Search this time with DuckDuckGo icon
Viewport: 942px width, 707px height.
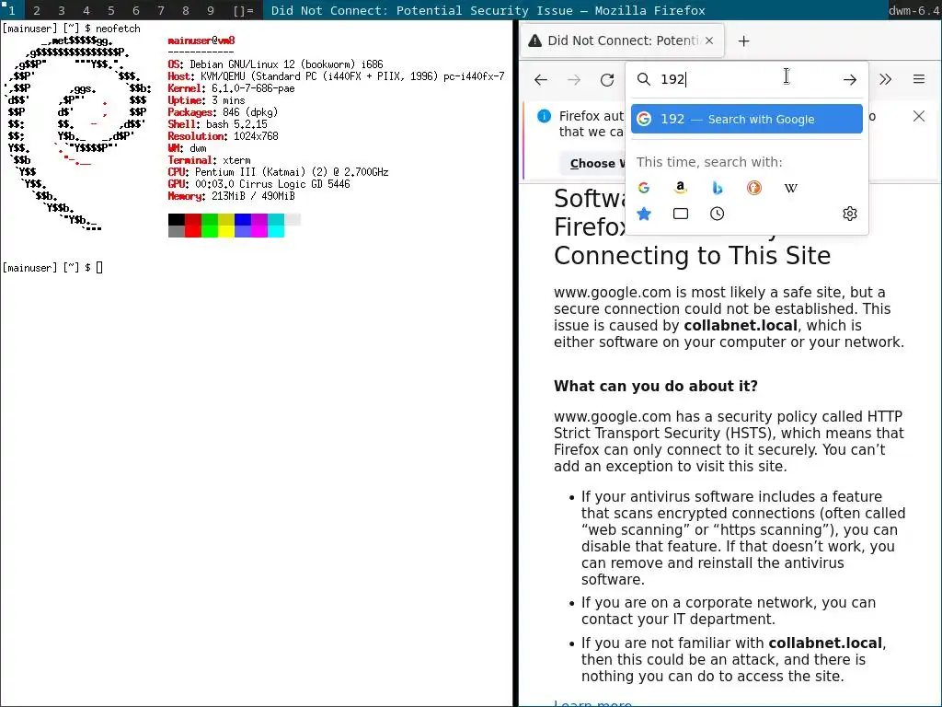754,188
